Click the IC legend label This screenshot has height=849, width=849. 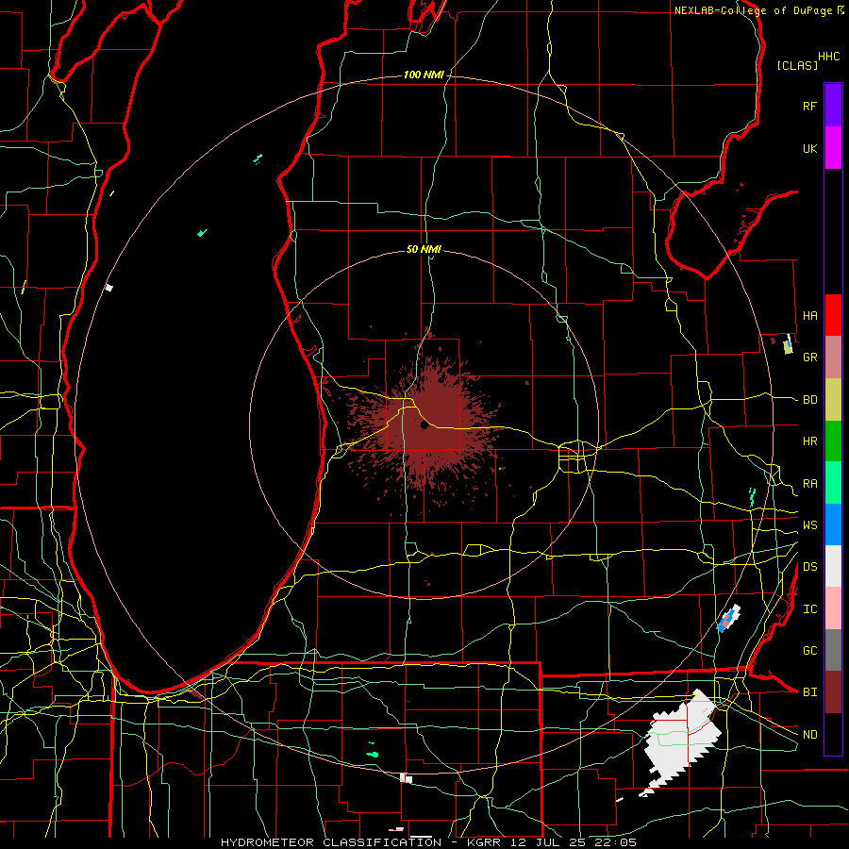point(809,609)
